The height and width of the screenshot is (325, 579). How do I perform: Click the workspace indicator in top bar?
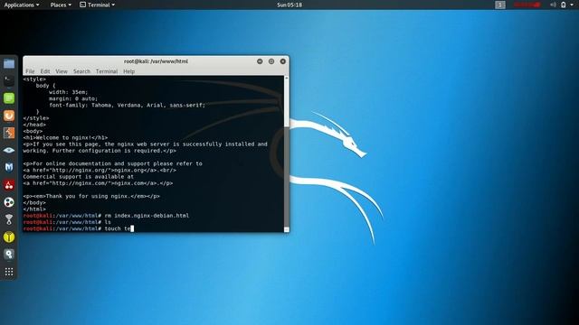[500, 5]
